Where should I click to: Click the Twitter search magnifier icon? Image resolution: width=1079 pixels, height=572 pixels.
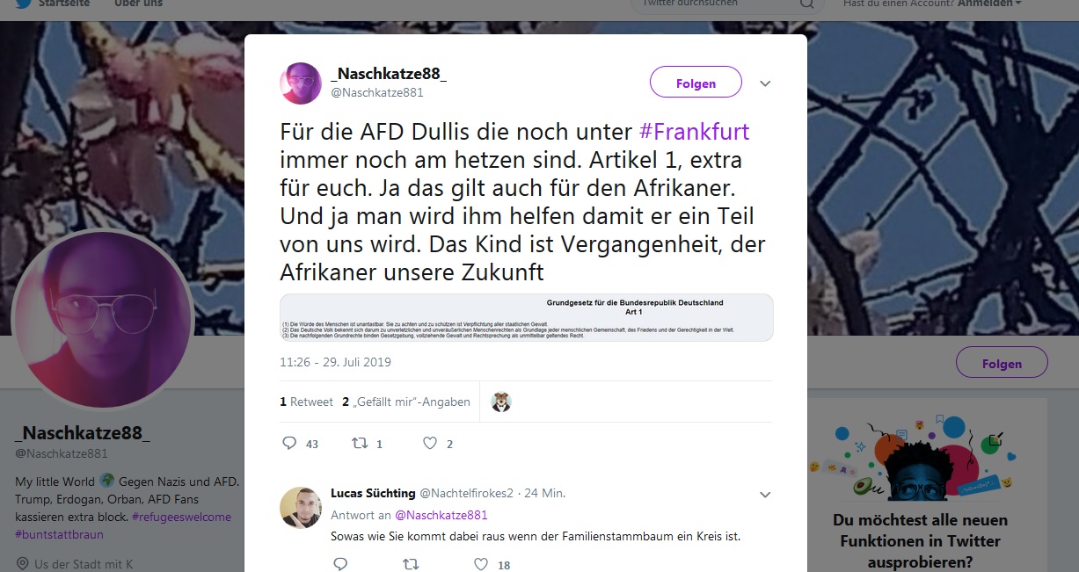(806, 4)
